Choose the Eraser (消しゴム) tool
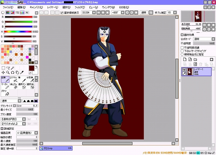The width and height of the screenshot is (216, 155). click(13, 87)
